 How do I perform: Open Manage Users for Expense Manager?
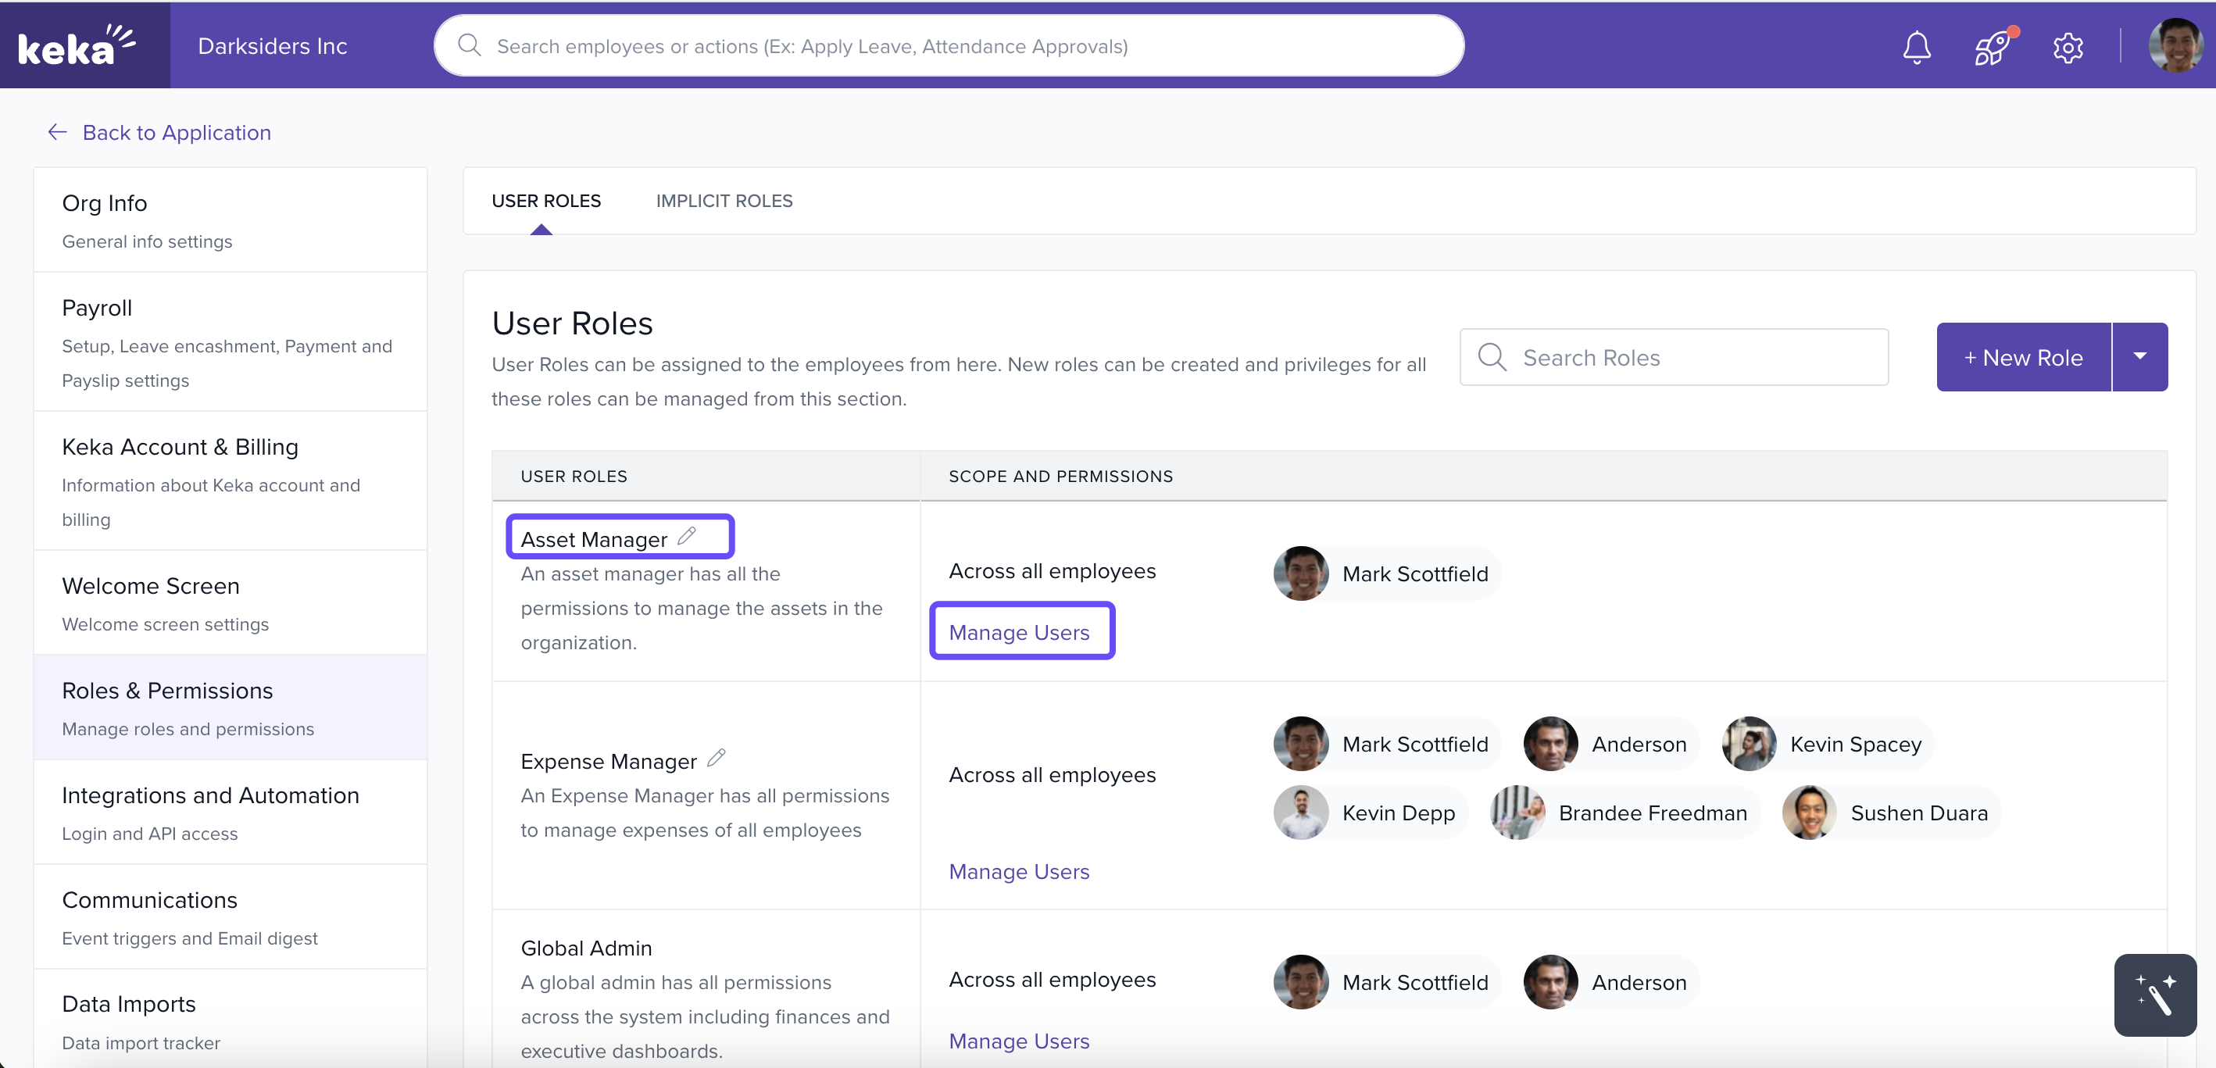pyautogui.click(x=1019, y=871)
